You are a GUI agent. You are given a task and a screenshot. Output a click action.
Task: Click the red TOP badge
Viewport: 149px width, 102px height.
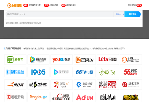(x=46, y=5)
